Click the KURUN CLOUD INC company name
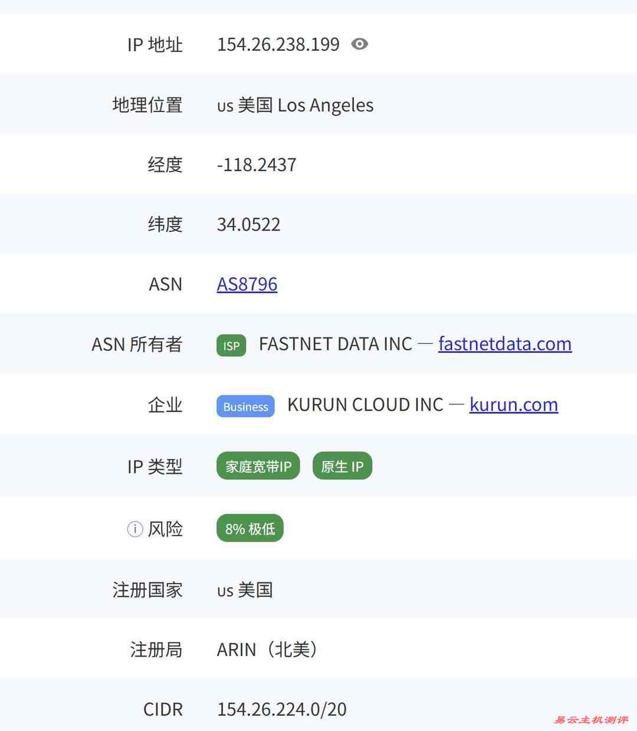The width and height of the screenshot is (637, 731). [365, 405]
